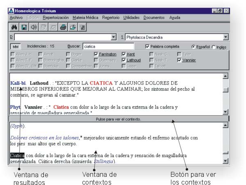Select the Español radio button

tap(193, 47)
